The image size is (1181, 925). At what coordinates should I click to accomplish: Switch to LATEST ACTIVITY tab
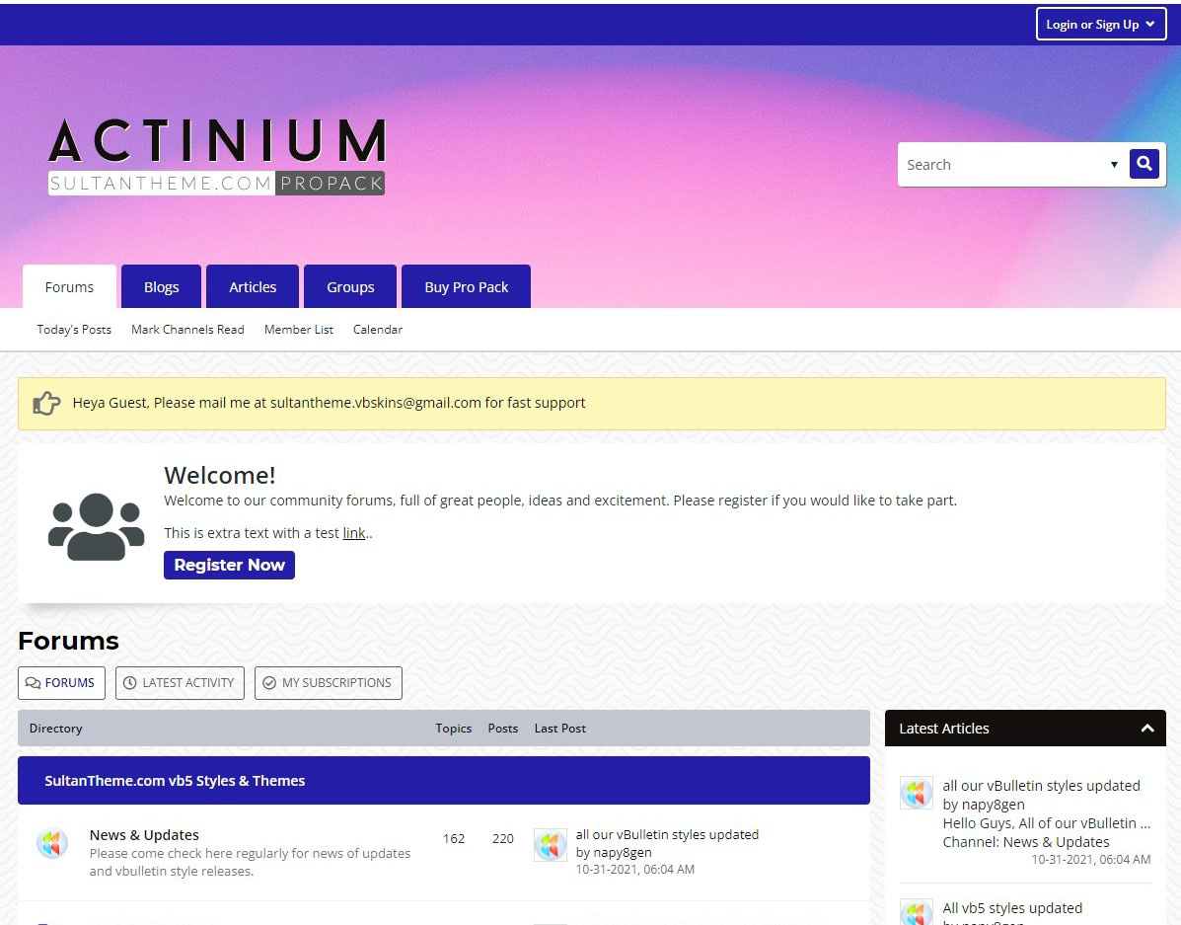pyautogui.click(x=180, y=683)
